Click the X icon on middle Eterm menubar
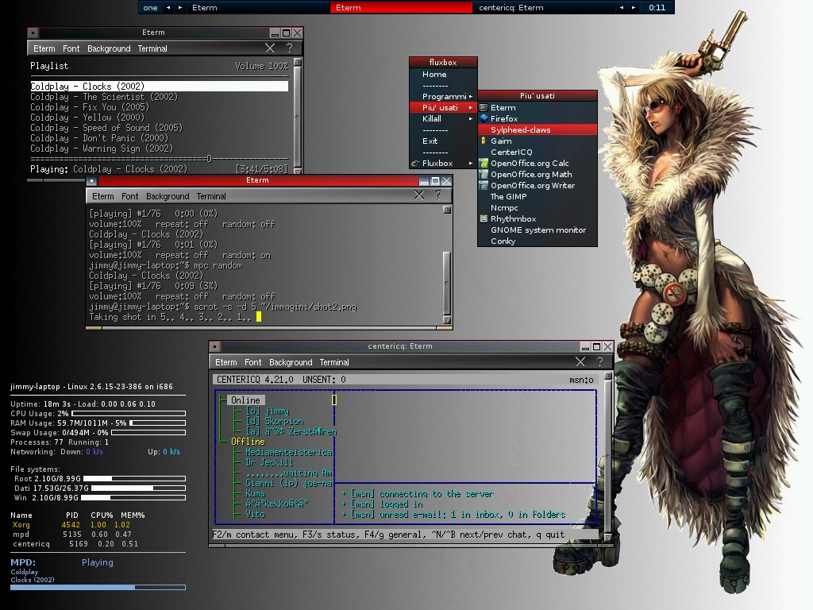Viewport: 813px width, 610px height. 419,195
